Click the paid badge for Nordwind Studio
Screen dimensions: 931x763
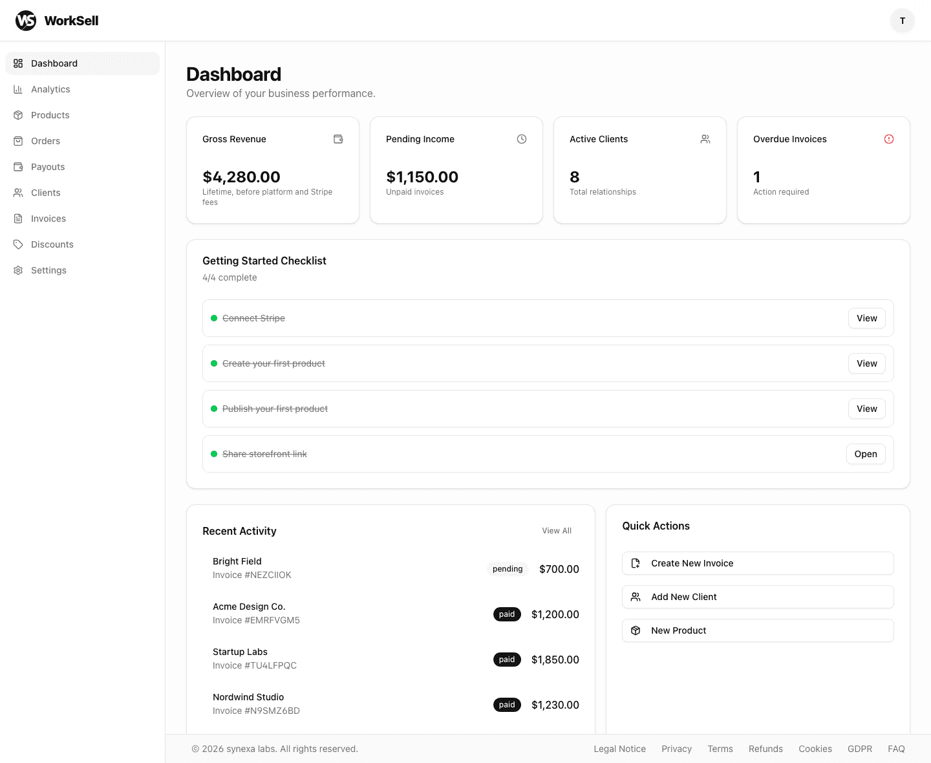[x=507, y=705]
